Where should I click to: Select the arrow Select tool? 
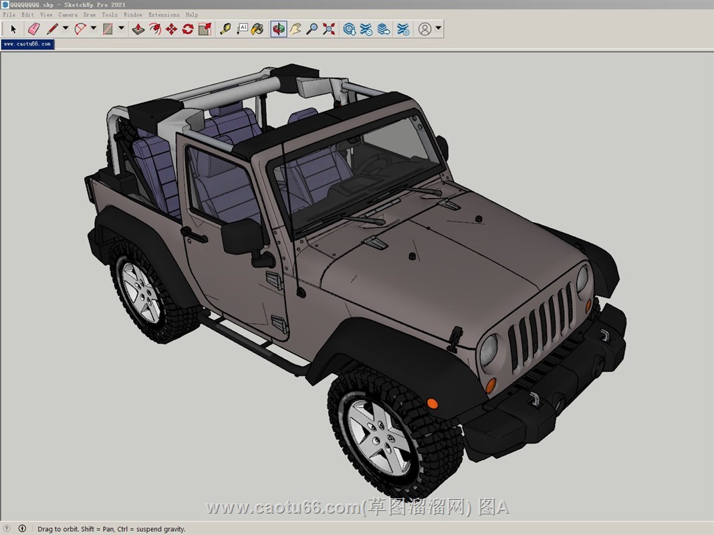coord(13,29)
